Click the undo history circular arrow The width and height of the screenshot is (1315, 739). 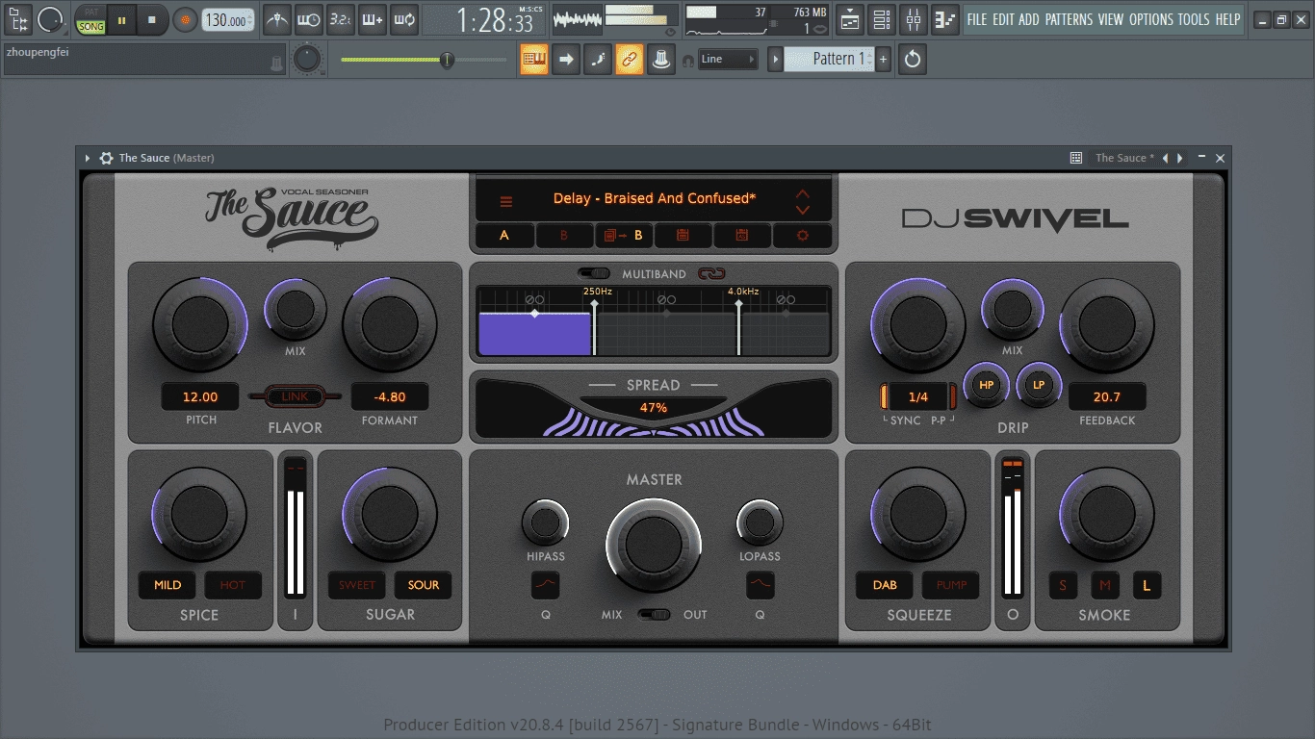click(912, 60)
